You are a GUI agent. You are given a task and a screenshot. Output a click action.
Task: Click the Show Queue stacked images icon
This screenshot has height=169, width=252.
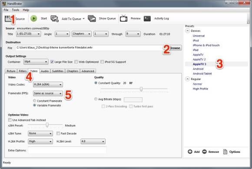tap(92, 19)
